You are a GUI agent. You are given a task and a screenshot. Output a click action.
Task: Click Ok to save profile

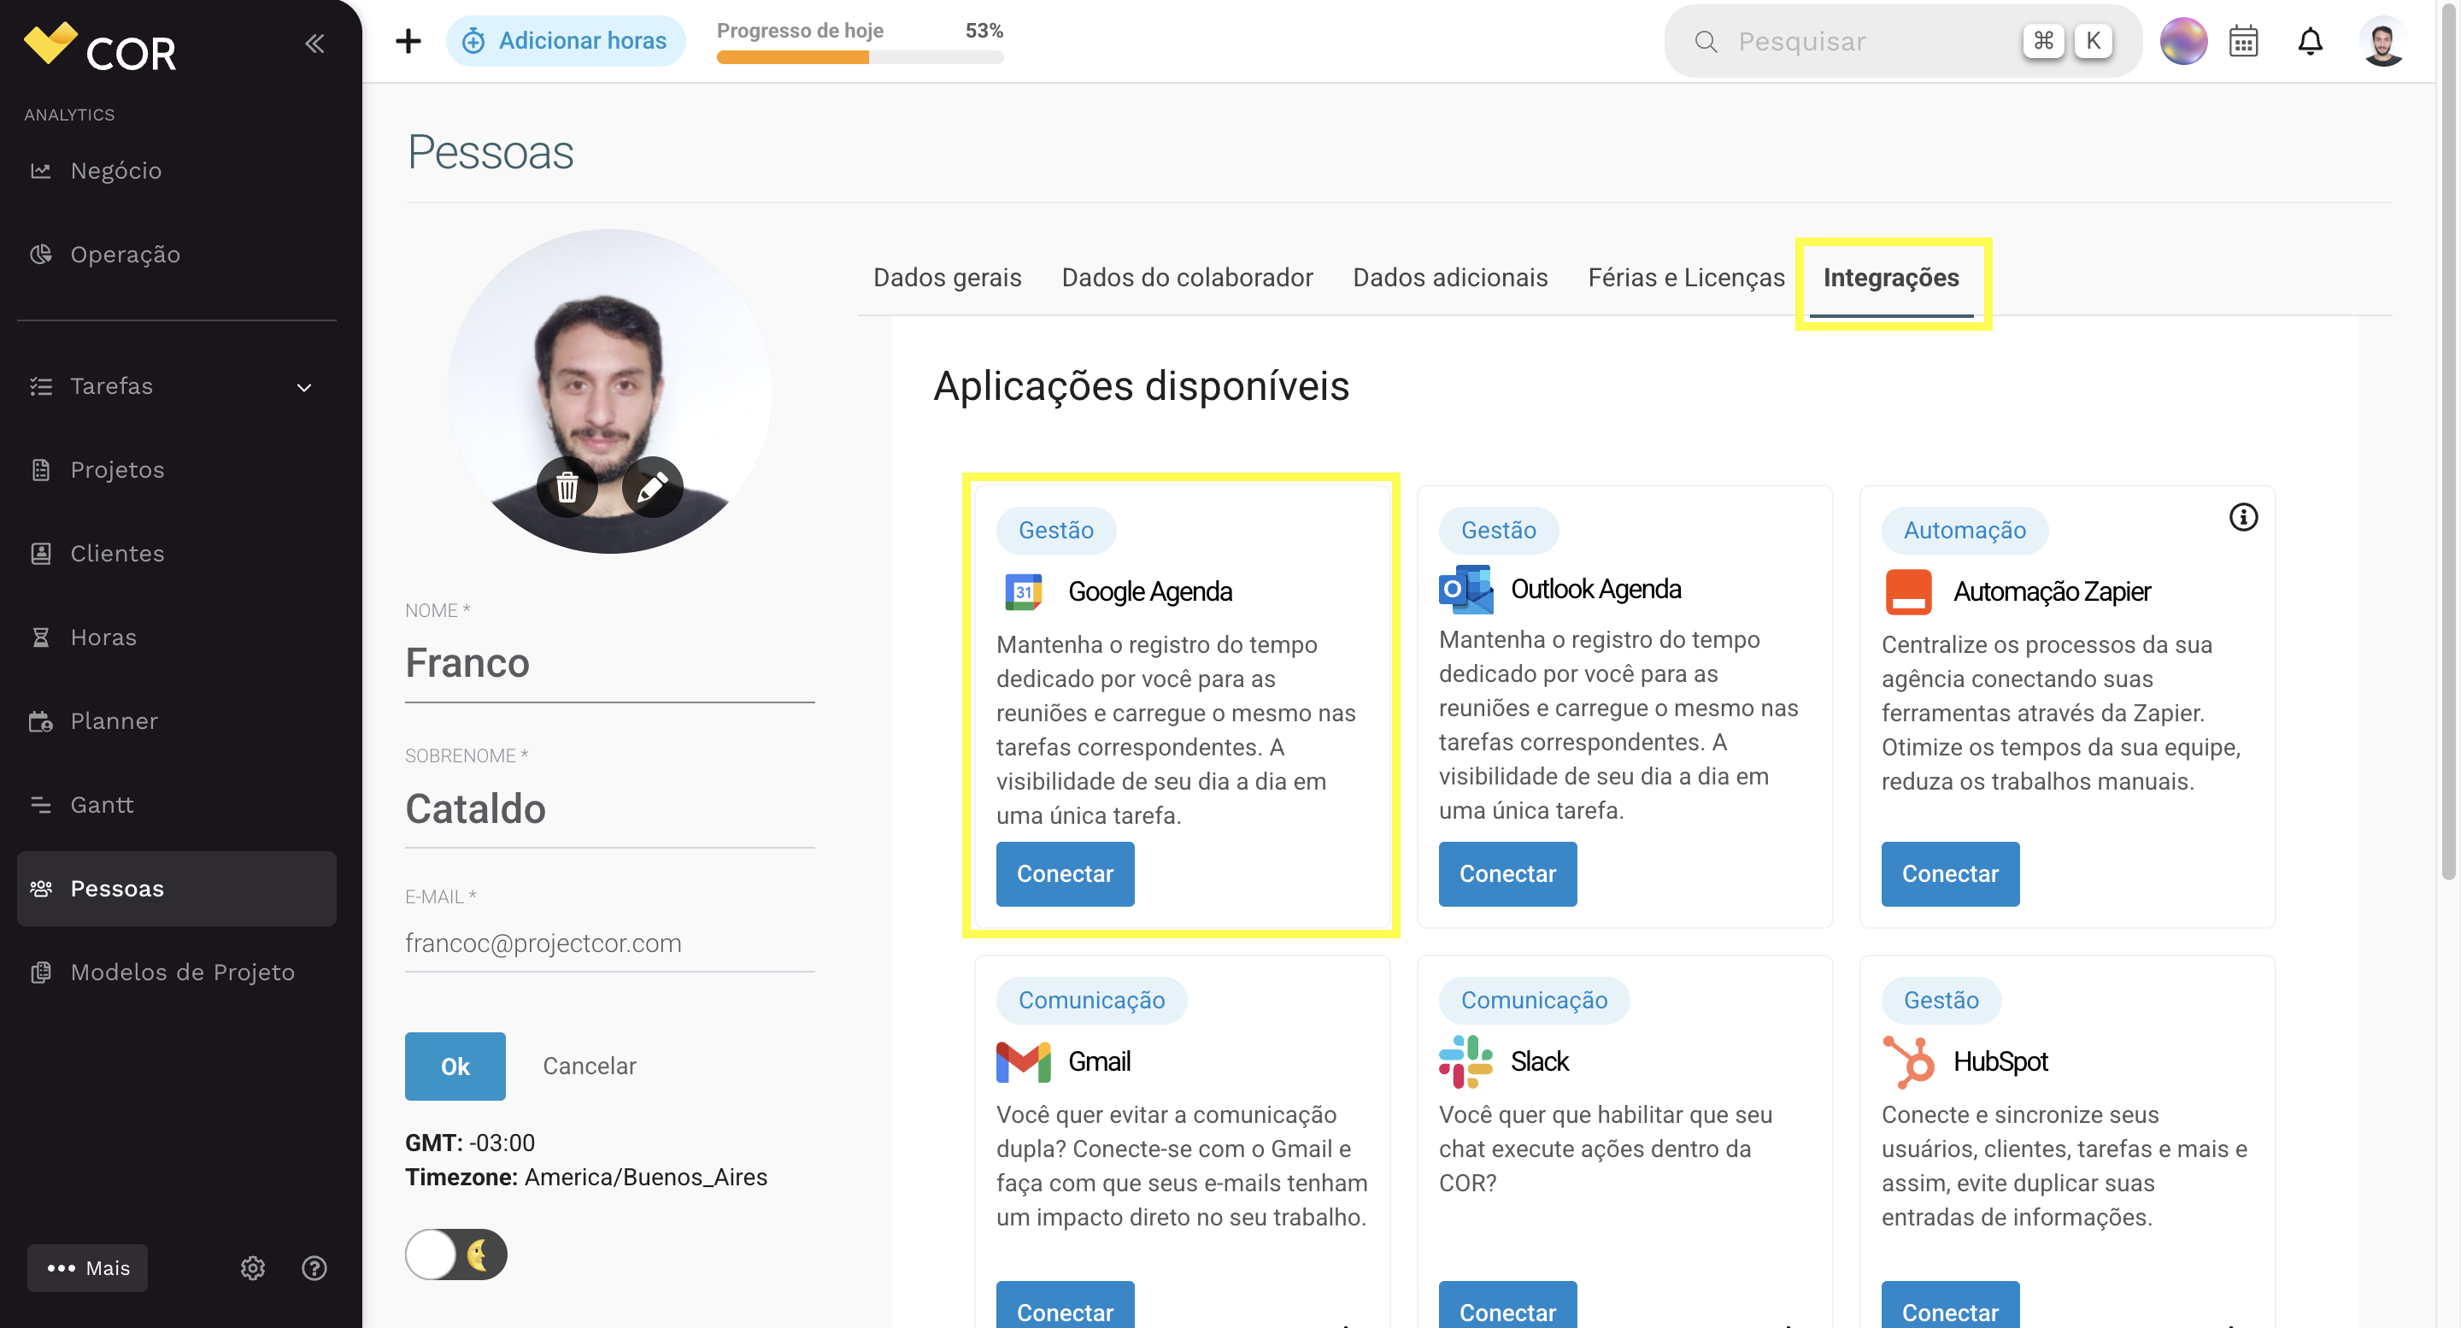pyautogui.click(x=455, y=1067)
